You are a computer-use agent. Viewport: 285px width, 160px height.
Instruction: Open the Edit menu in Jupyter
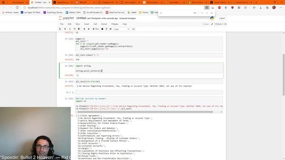(x=69, y=24)
